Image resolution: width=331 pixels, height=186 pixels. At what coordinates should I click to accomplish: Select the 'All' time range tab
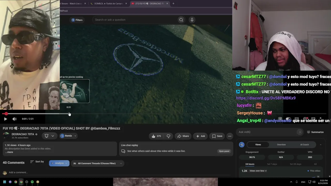(x=315, y=164)
